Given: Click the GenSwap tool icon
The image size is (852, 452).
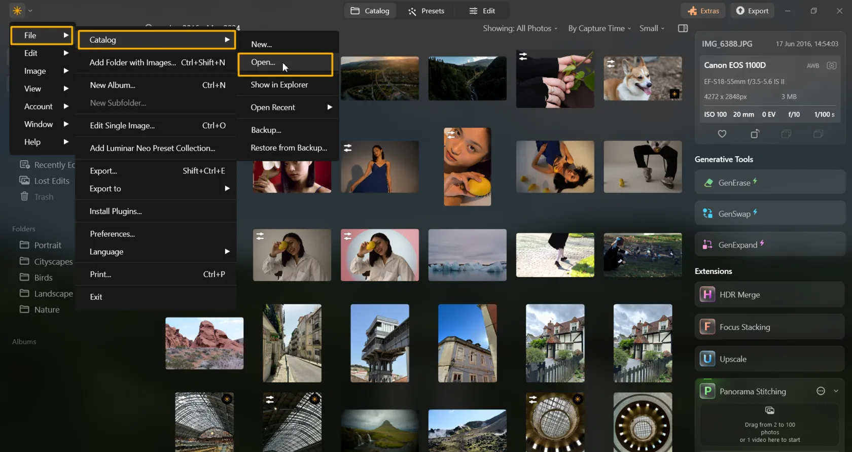Looking at the screenshot, I should [x=707, y=214].
